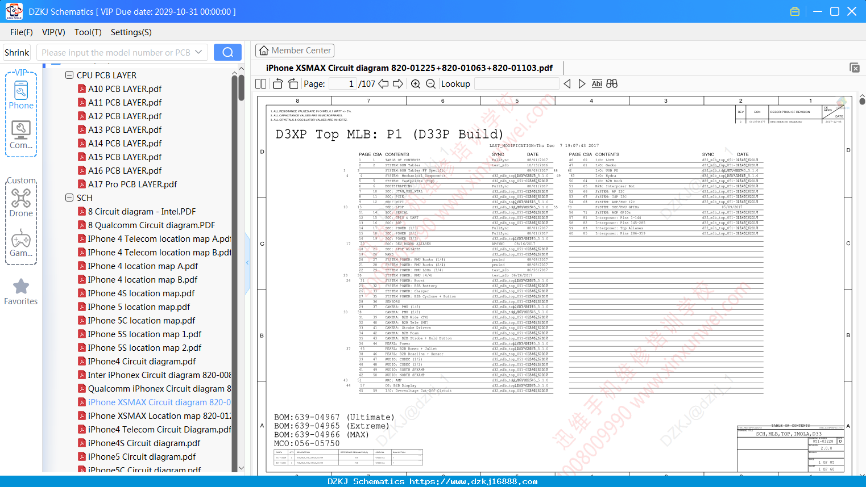Screen dimensions: 866x487
Task: Open A15 PCB LAYER.pdf
Action: click(125, 157)
